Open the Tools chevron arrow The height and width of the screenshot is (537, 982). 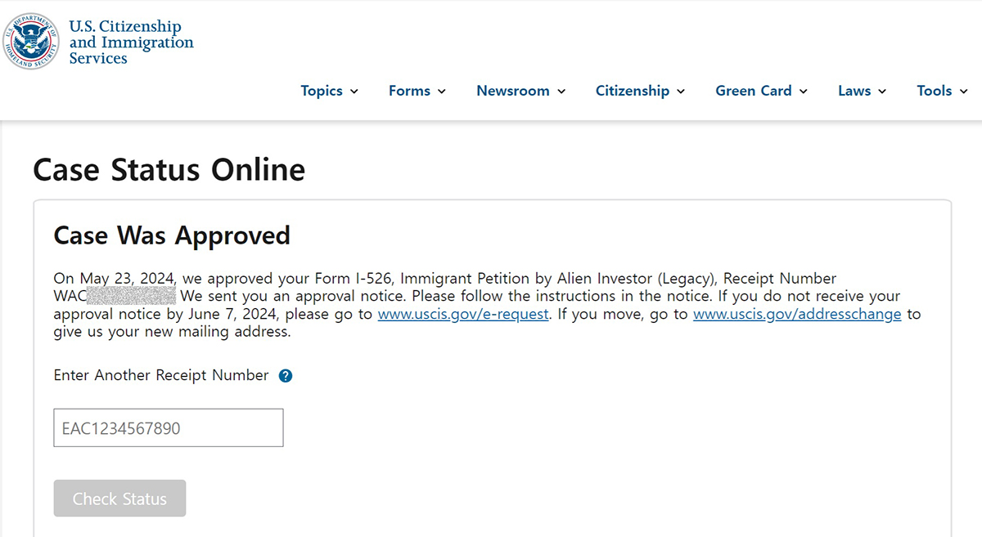[x=964, y=92]
